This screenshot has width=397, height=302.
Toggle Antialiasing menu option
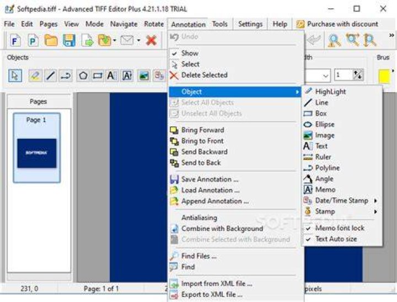click(236, 218)
